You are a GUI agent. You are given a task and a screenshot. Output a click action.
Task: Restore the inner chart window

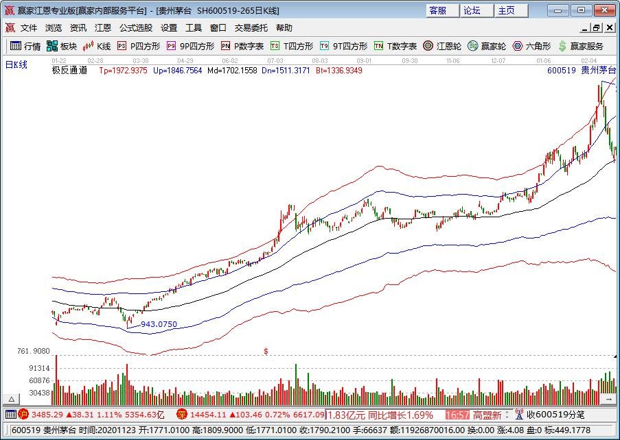pos(597,27)
